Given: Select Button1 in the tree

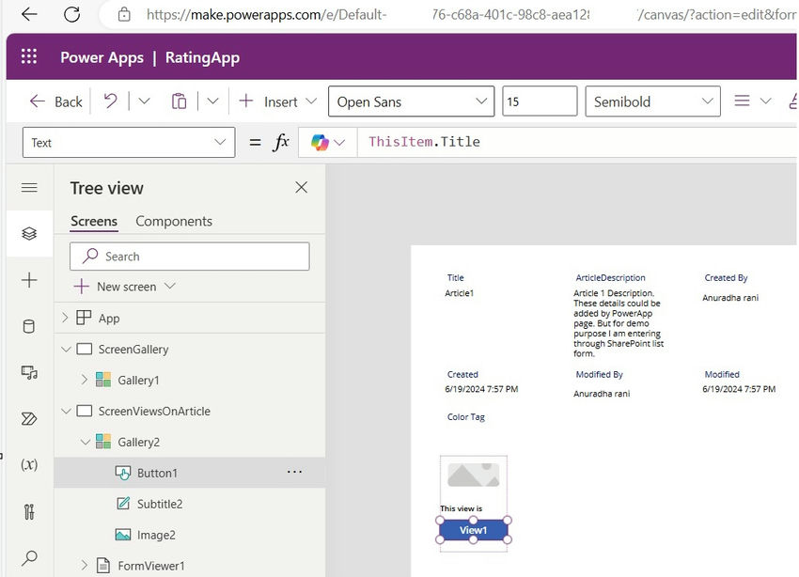Looking at the screenshot, I should 157,473.
